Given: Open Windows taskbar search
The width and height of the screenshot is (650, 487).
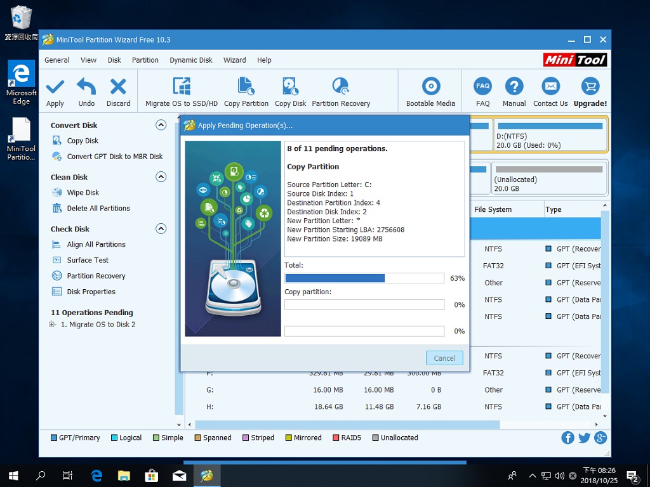Looking at the screenshot, I should [x=41, y=476].
